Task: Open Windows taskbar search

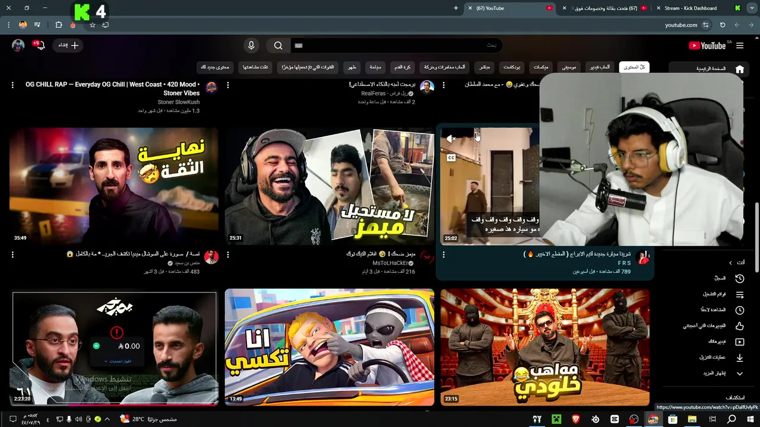Action: tap(731, 419)
